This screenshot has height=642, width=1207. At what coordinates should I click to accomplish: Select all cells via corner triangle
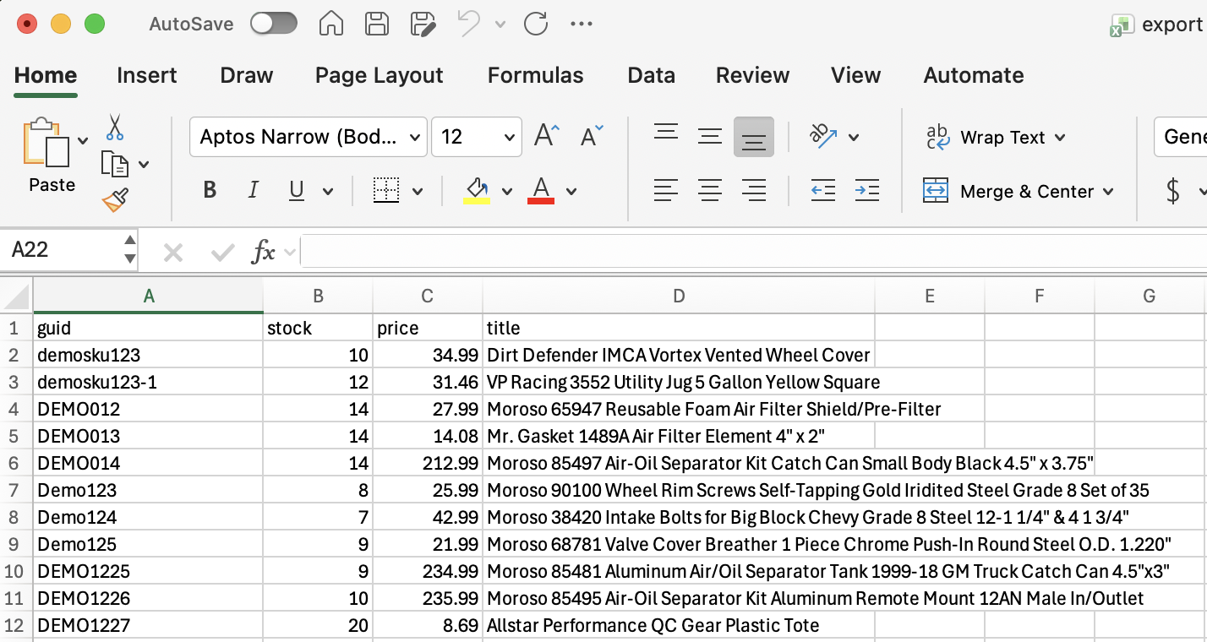pos(17,296)
